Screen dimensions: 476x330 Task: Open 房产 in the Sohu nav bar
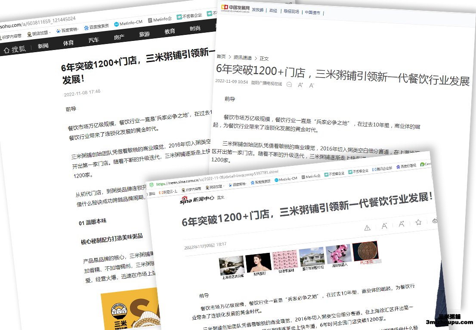(x=119, y=37)
